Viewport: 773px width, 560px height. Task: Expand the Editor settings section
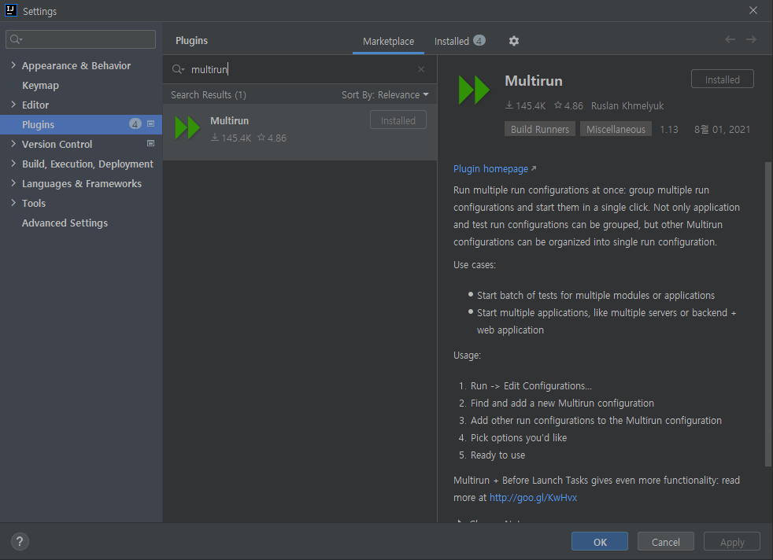[13, 105]
